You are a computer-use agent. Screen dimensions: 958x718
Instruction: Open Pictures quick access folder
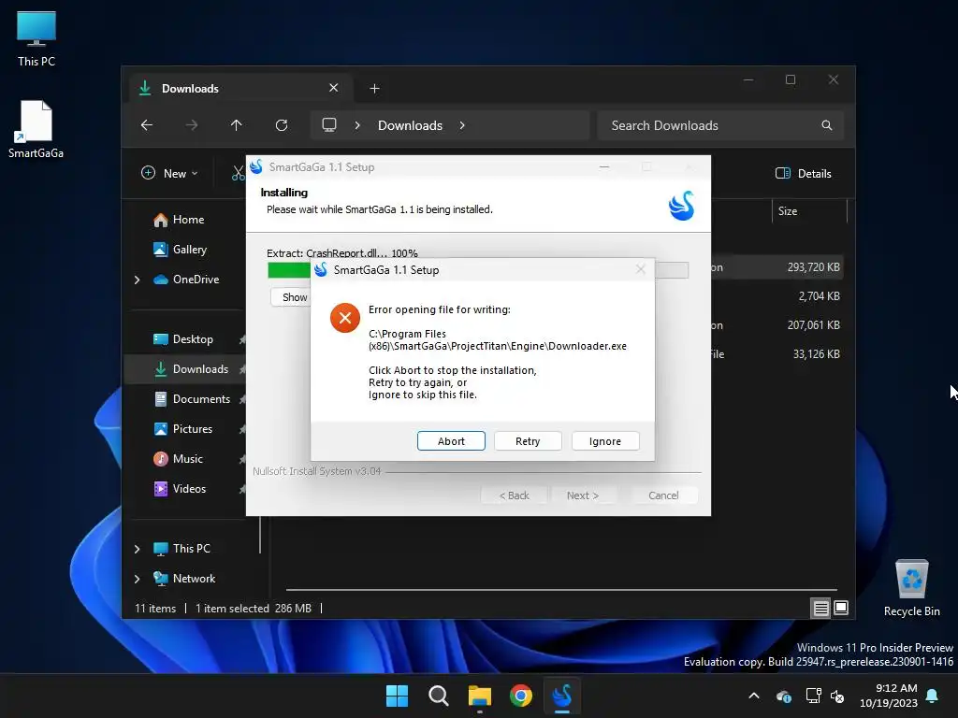[x=183, y=428]
